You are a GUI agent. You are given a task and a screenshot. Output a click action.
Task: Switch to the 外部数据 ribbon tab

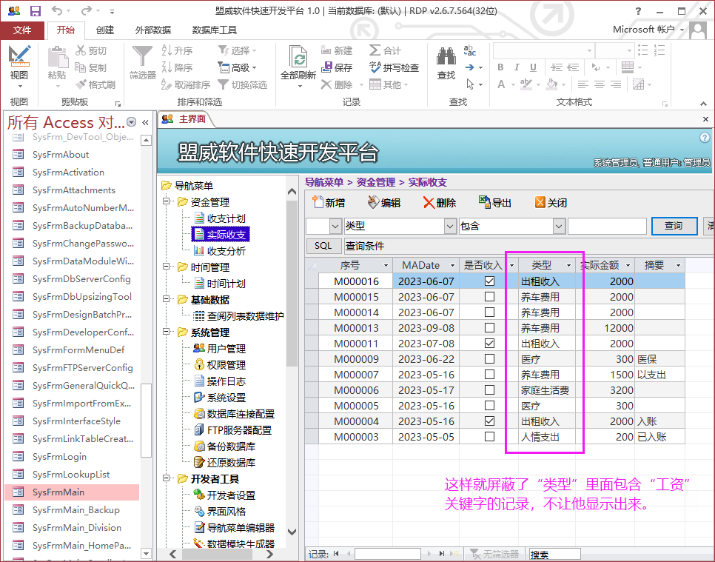152,30
